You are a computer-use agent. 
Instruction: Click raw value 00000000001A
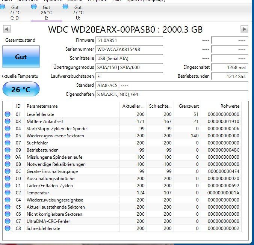tap(223, 192)
